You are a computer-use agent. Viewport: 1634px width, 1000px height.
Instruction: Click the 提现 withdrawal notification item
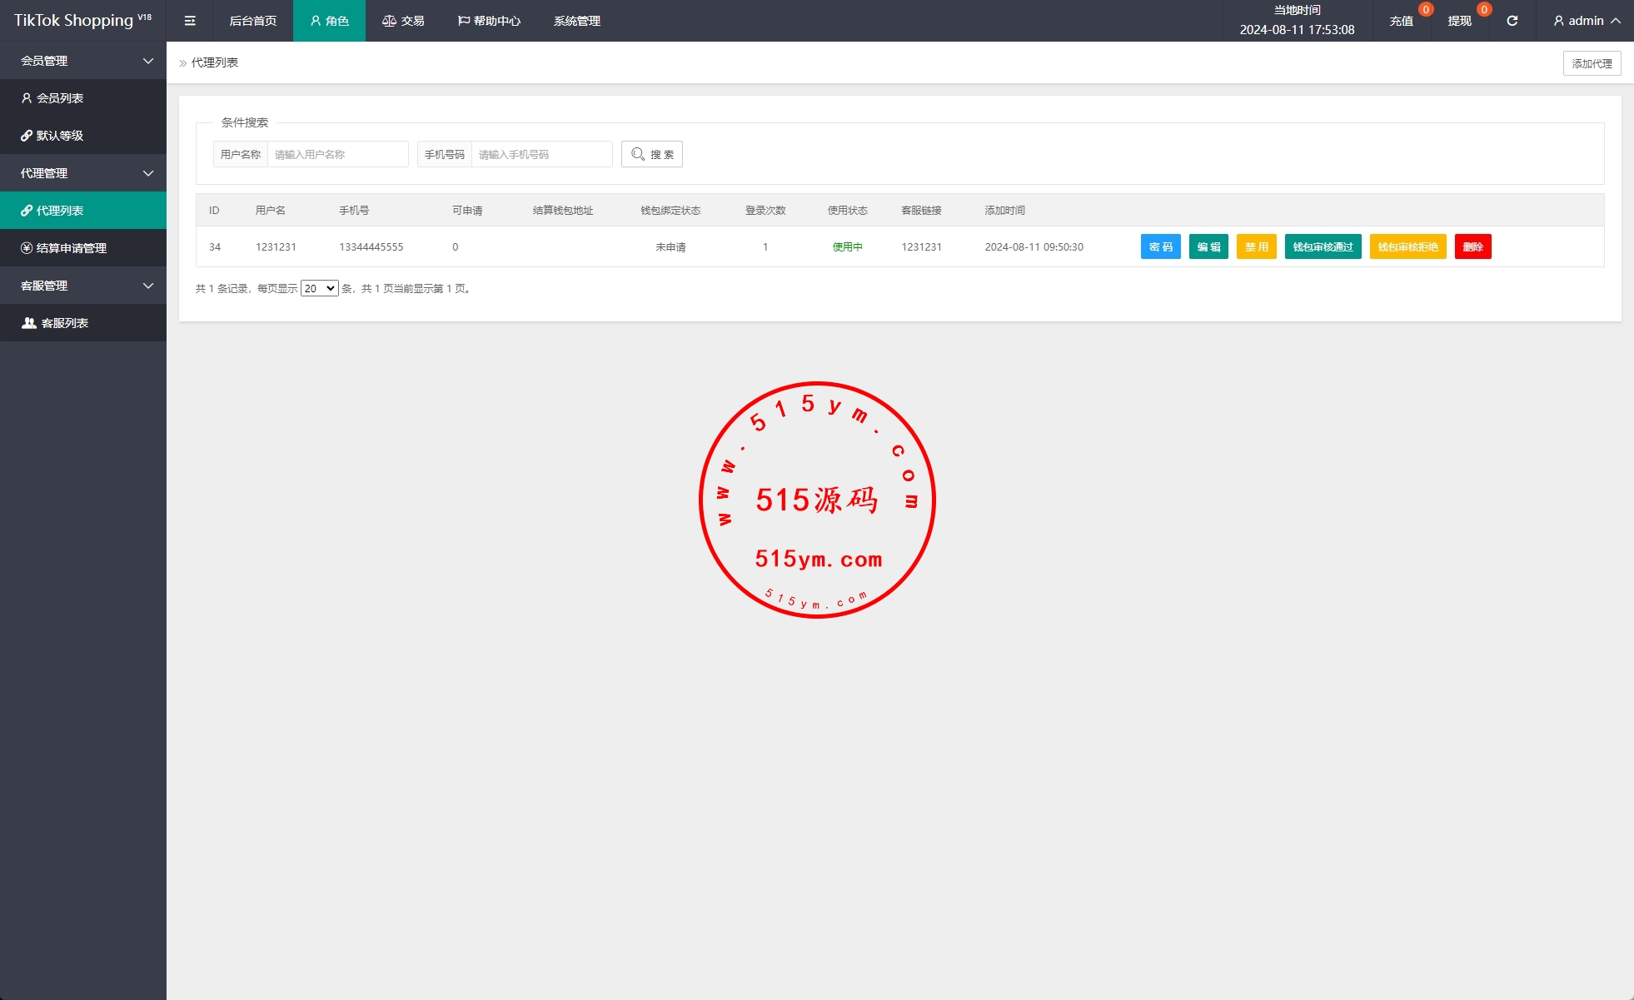[x=1460, y=21]
